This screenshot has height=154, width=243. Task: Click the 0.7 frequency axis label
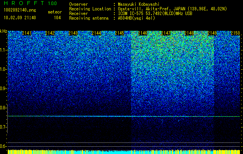click(x=3, y=127)
